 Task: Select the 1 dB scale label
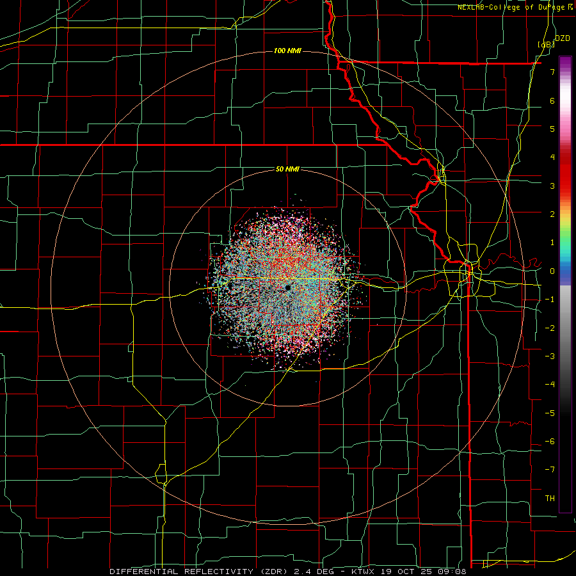click(x=552, y=243)
